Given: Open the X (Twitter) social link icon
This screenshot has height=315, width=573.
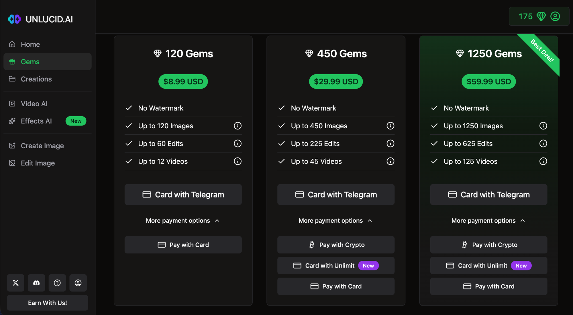Looking at the screenshot, I should tap(15, 283).
